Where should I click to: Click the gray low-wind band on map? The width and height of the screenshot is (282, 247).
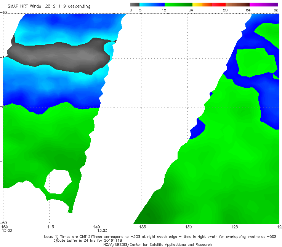pos(59,57)
